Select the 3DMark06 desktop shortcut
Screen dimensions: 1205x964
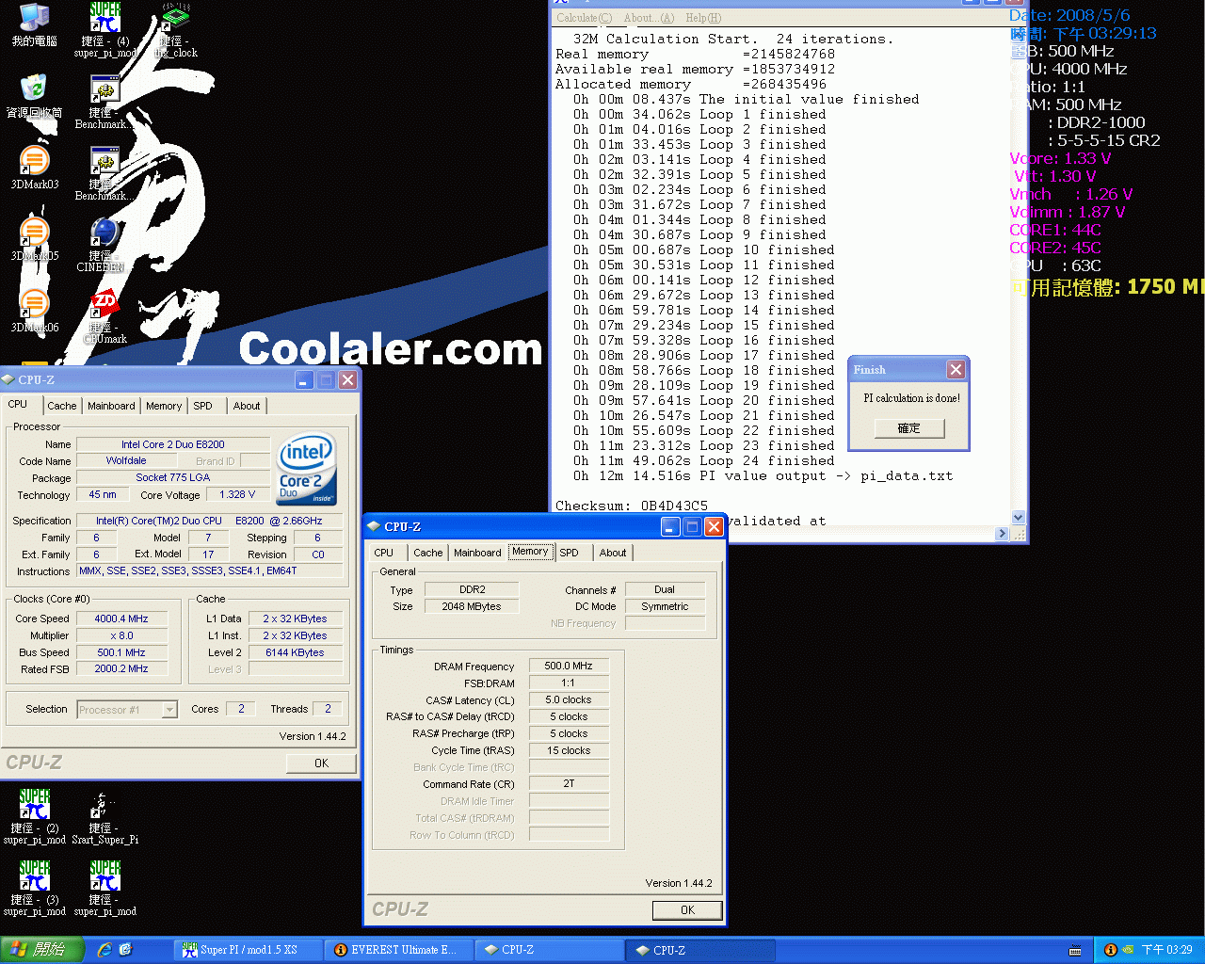(x=34, y=312)
